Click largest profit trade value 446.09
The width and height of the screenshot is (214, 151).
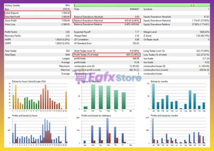click(x=136, y=58)
